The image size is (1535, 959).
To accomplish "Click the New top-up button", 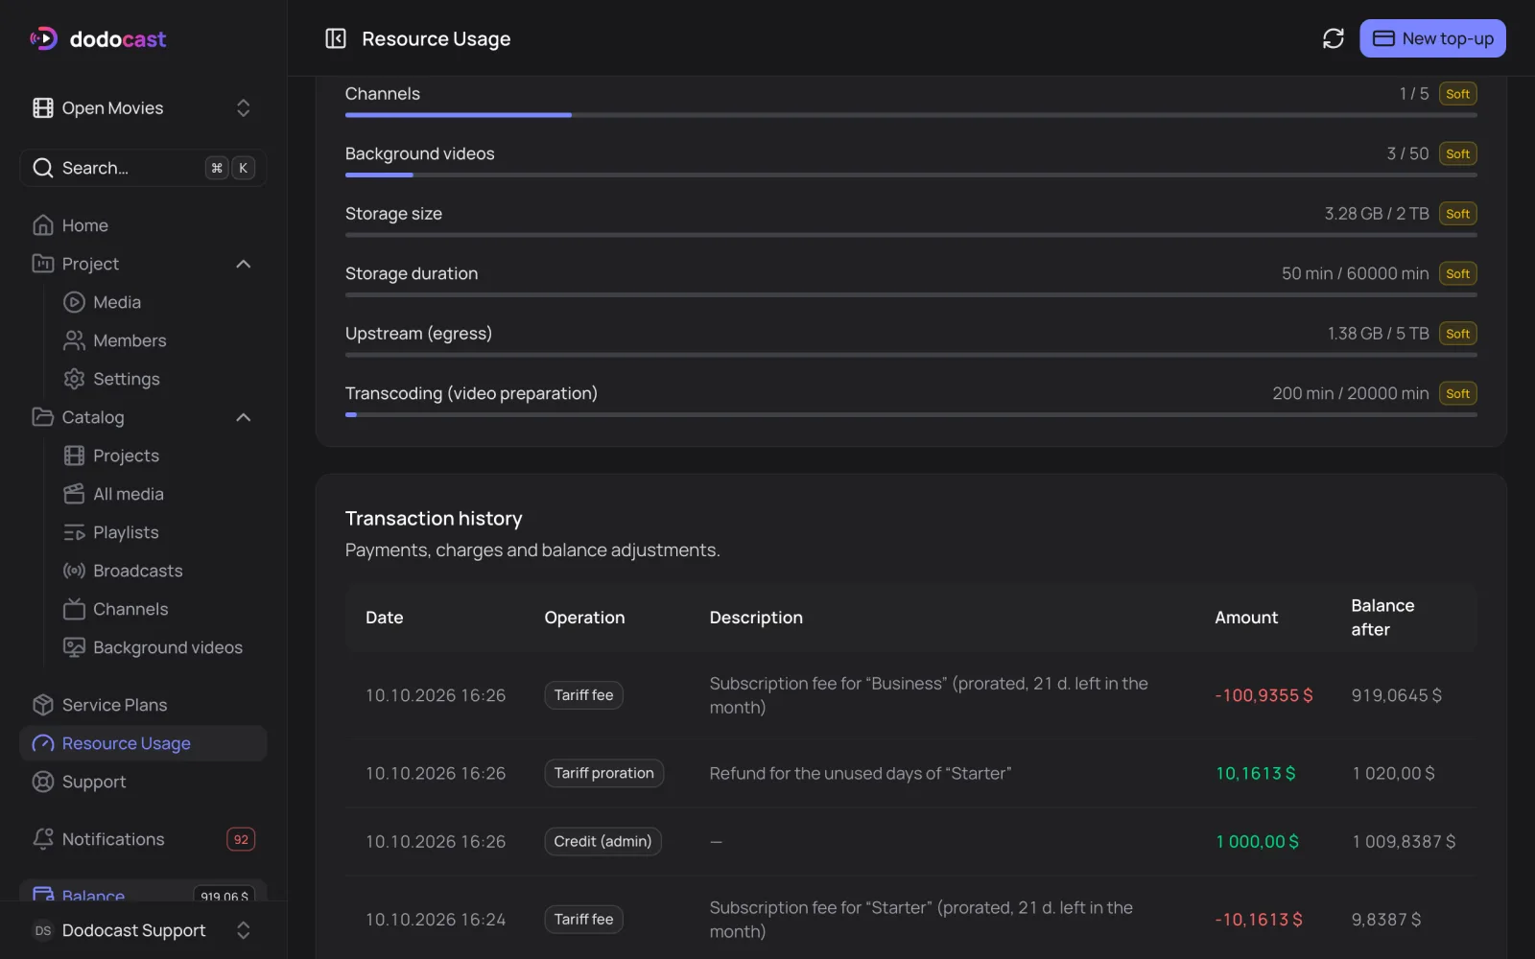I will click(x=1432, y=38).
